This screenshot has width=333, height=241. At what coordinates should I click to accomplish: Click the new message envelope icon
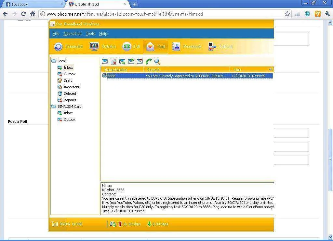click(105, 62)
